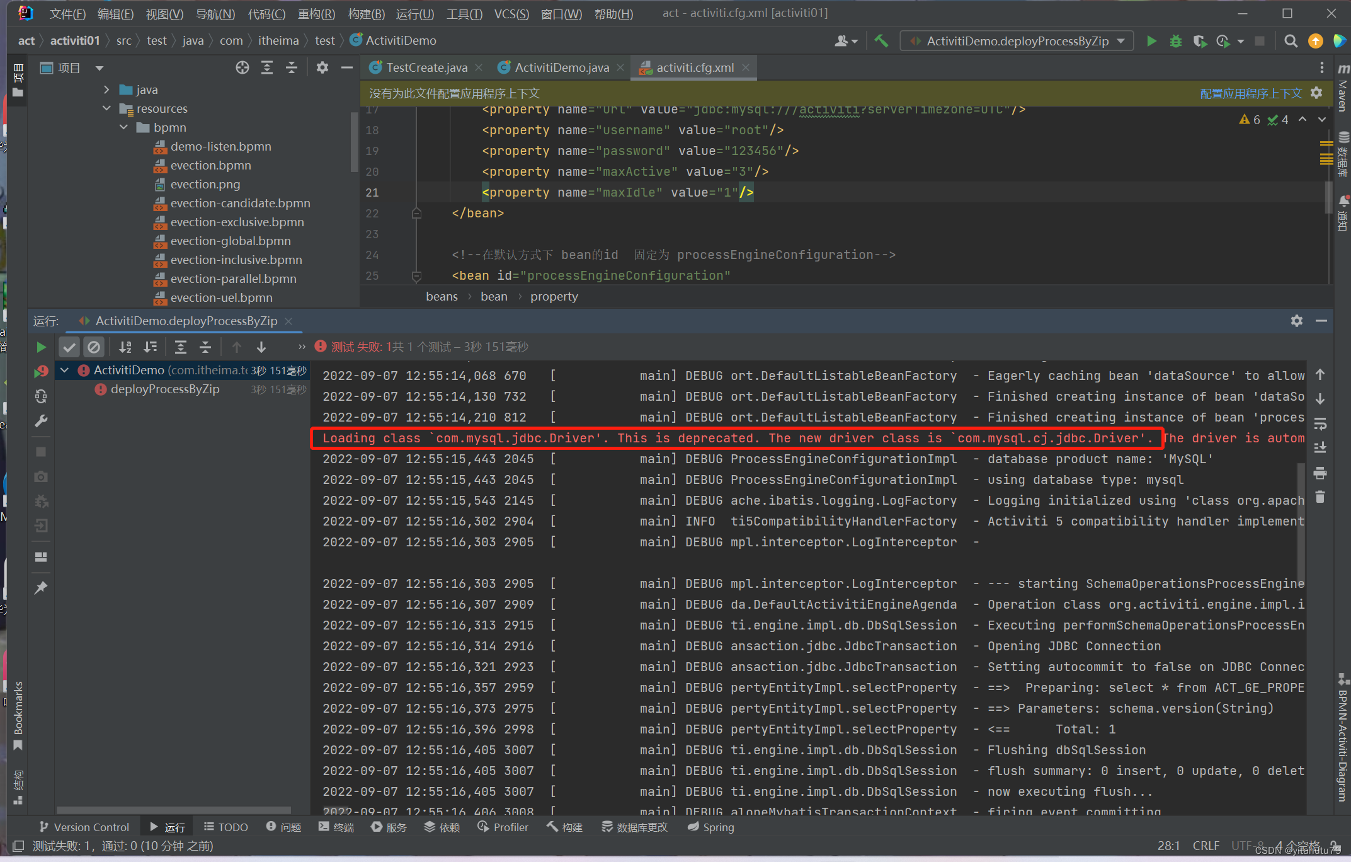This screenshot has width=1351, height=862.
Task: Open run configuration dropdown ActivitiDemo.deployProcessByZip
Action: click(x=1017, y=41)
